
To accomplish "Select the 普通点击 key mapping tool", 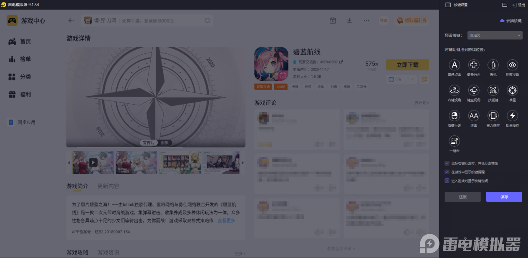I will pos(454,66).
